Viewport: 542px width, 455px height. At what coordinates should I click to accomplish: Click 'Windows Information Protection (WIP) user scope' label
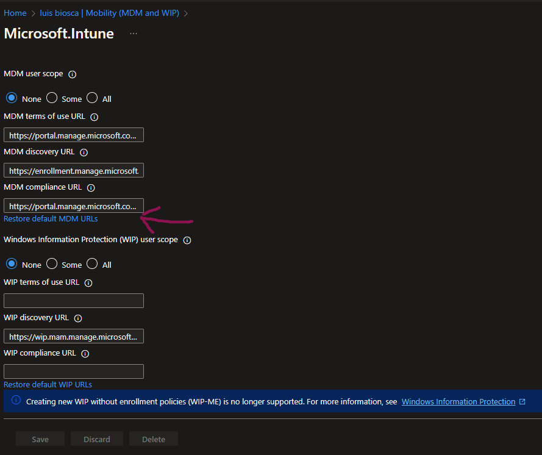tap(91, 240)
